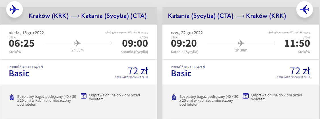Viewport: 320px width, 119px height.
Task: Click the 11:50 arrival time in Kraków
Action: pos(297,43)
